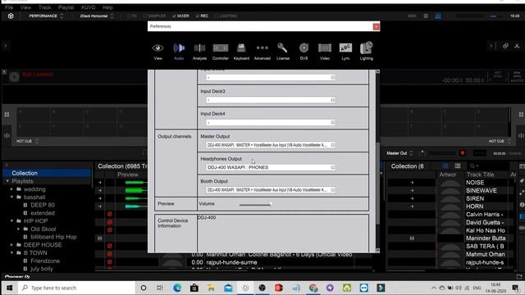Viewport: 525px width, 295px height.
Task: Open the Master Out selector dropdown
Action: click(x=399, y=153)
